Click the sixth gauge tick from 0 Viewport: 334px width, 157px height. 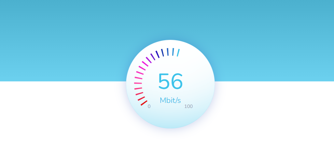point(138,78)
